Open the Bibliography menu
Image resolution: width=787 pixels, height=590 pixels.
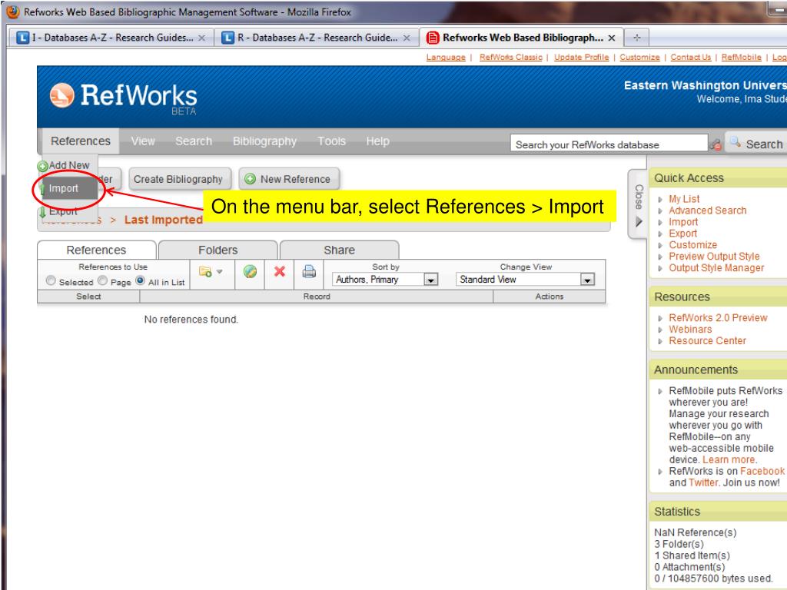(264, 141)
